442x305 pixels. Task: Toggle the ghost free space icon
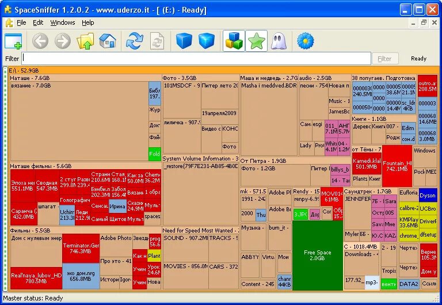(x=279, y=41)
